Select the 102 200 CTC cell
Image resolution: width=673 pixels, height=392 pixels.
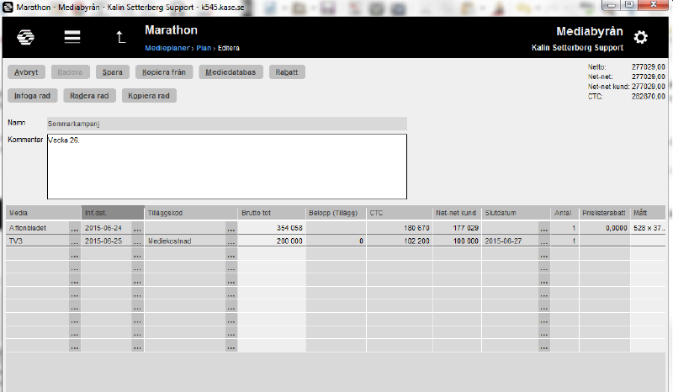coord(399,241)
